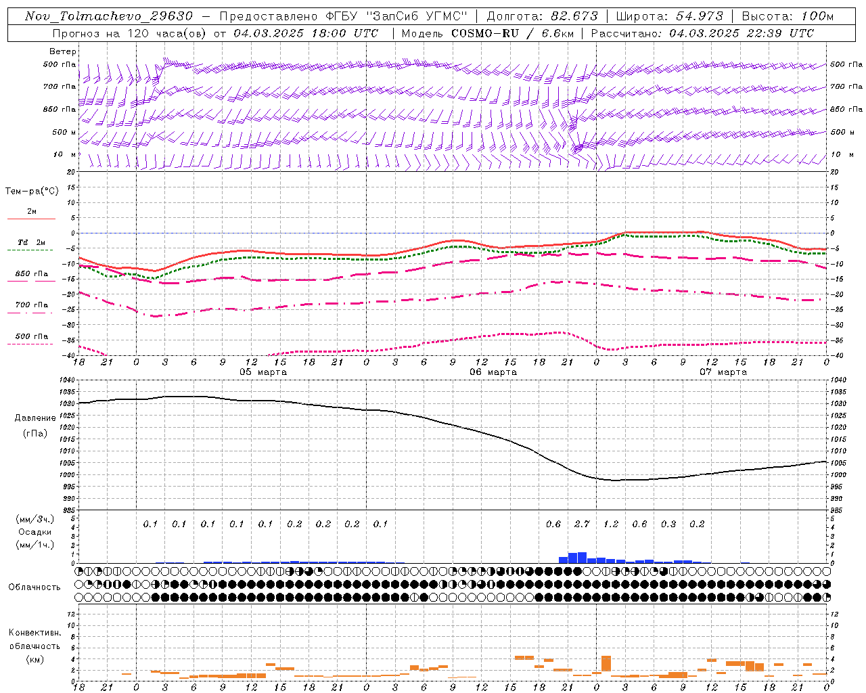Click the (мм/1ч.) precipitation unit label

click(x=35, y=545)
